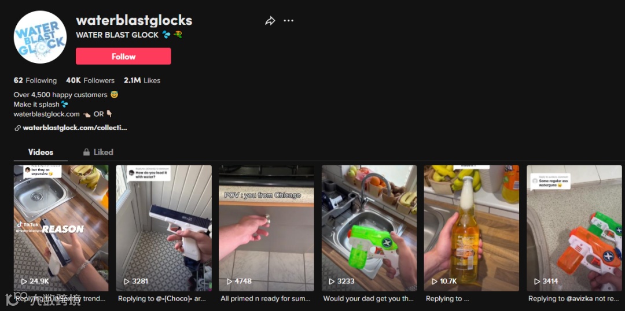This screenshot has width=625, height=311.
Task: Switch to the Videos tab
Action: coord(41,152)
